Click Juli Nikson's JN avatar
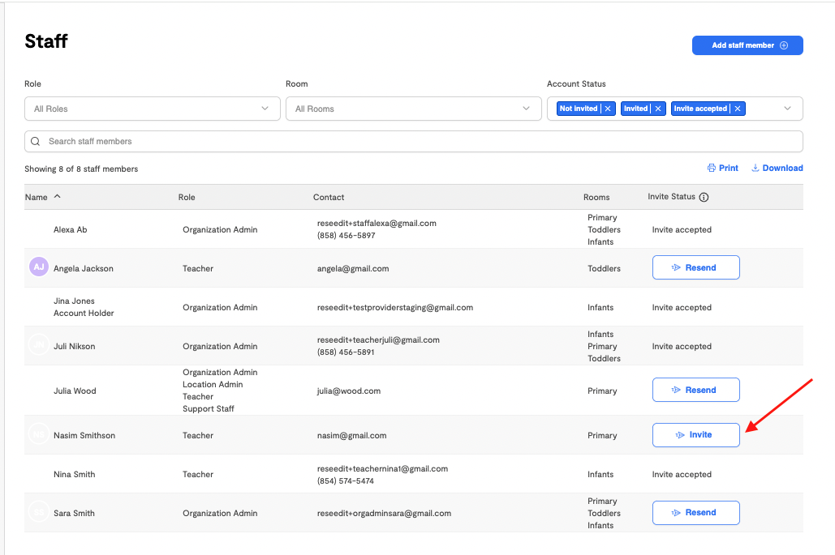Screen dimensions: 835x555 point(39,345)
